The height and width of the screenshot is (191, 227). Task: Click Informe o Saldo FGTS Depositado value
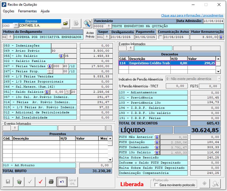point(205,163)
